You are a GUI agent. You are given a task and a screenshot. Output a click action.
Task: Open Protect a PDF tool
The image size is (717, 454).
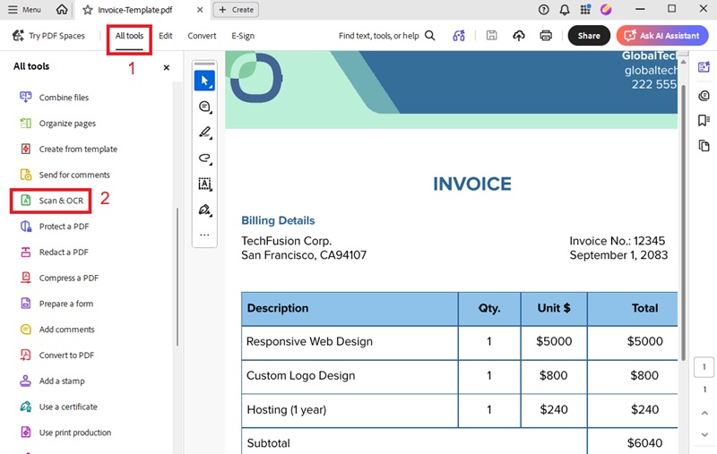(55, 227)
